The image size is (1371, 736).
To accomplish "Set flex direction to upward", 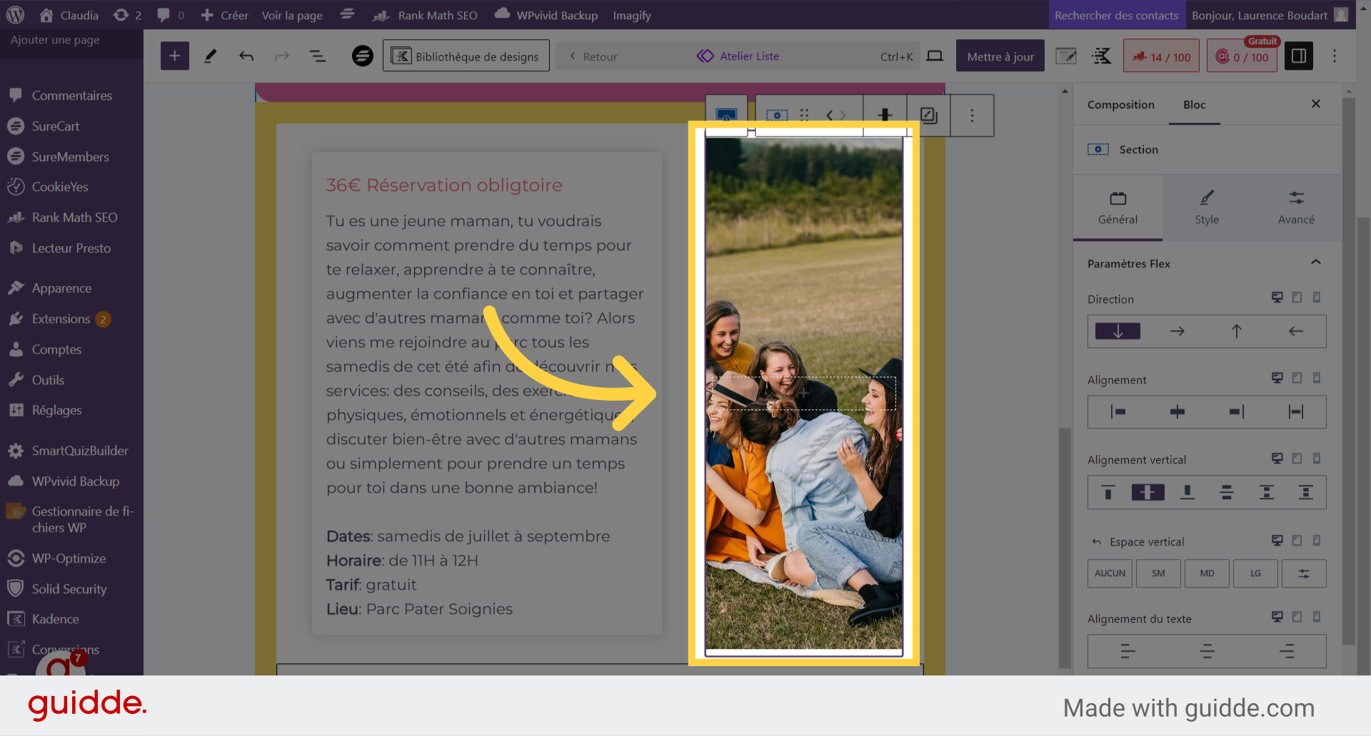I will click(1237, 332).
